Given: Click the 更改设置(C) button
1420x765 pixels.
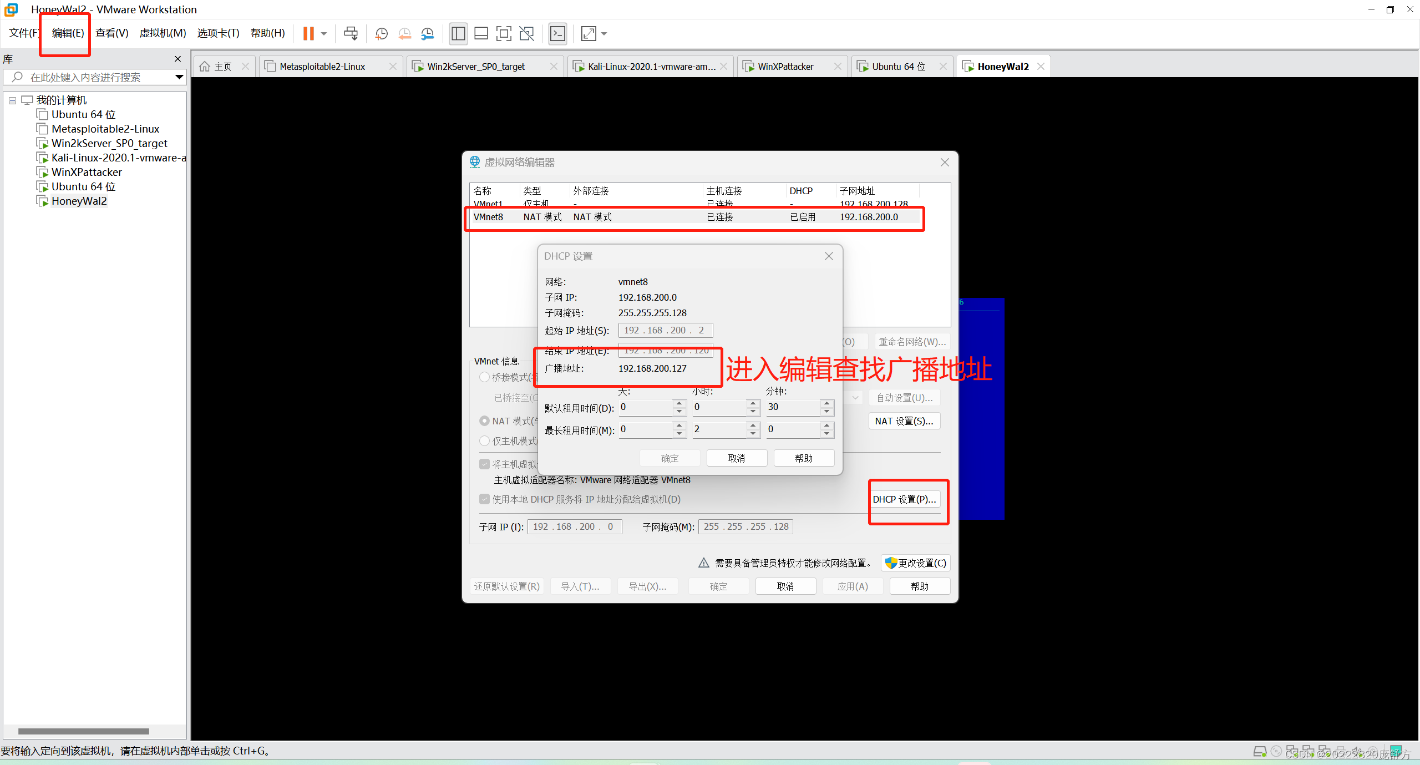Looking at the screenshot, I should [915, 563].
